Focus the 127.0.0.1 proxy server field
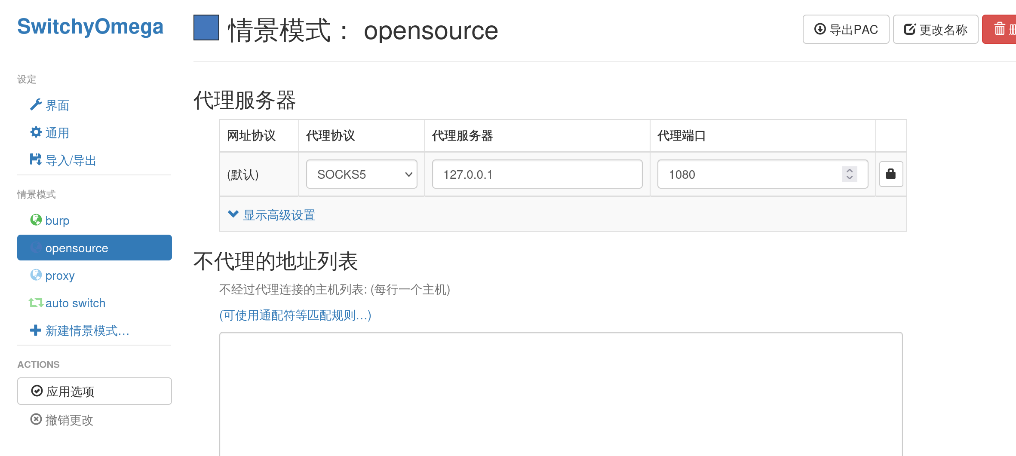1016x456 pixels. pyautogui.click(x=537, y=174)
